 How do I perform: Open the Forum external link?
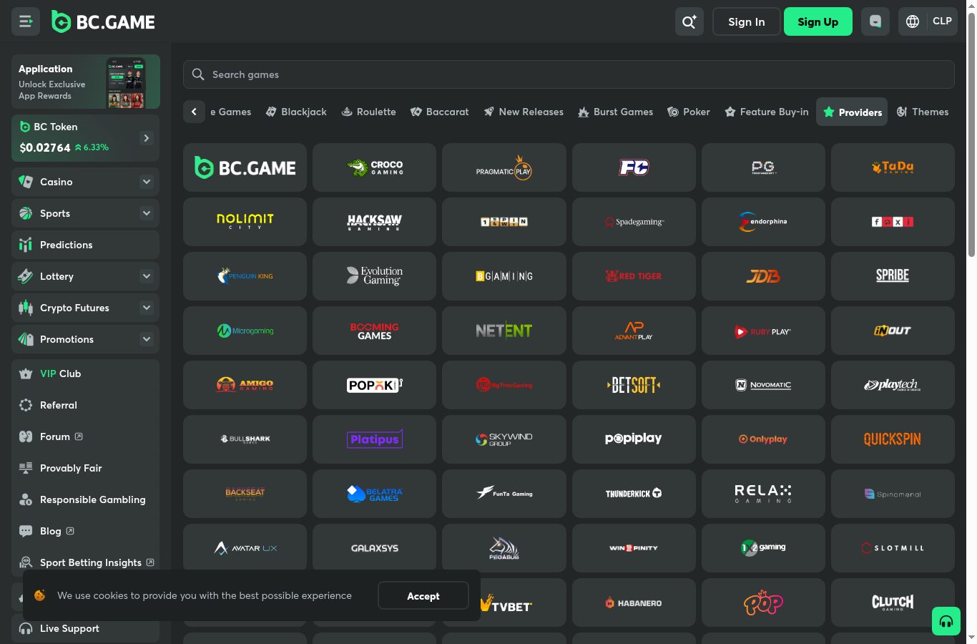[85, 436]
